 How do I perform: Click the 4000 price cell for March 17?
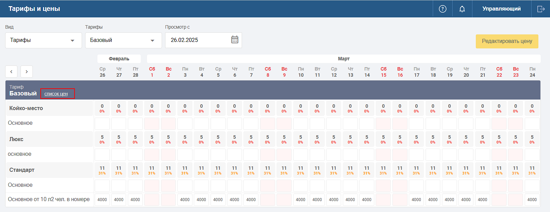(416, 200)
